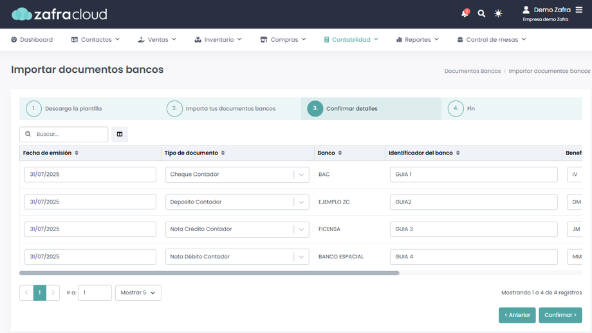
Task: Click the Anterior button
Action: (x=517, y=315)
